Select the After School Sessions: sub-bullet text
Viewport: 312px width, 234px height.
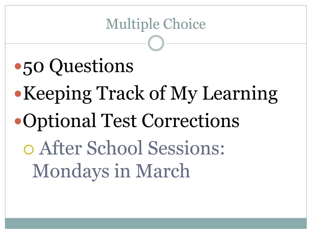coord(132,148)
